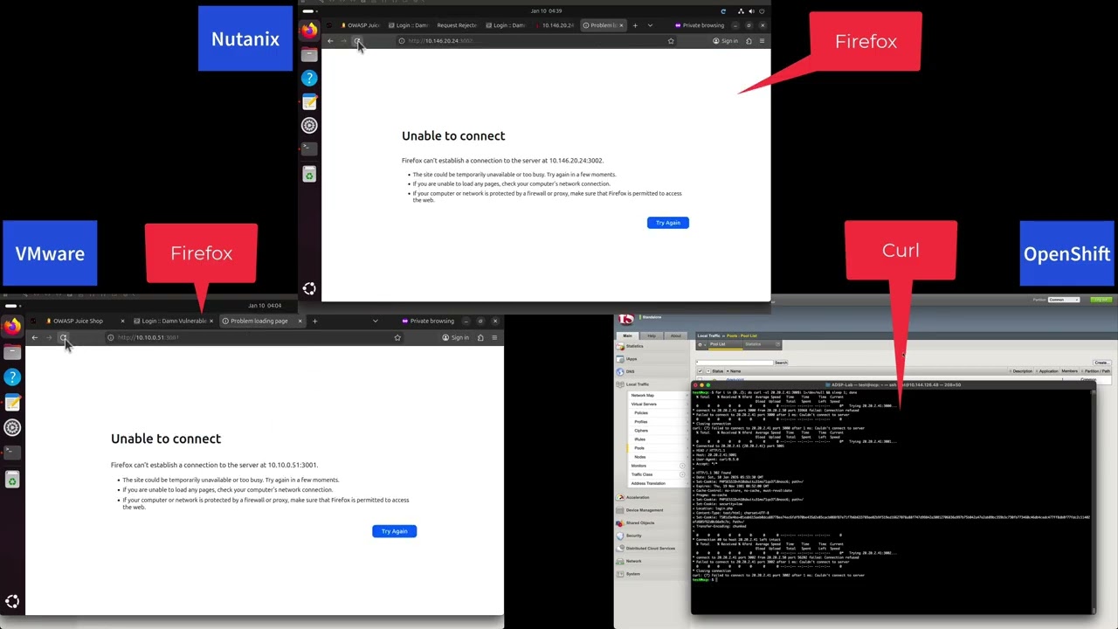Open Files from the top window's dock
Viewport: 1118px width, 629px height.
tap(309, 55)
